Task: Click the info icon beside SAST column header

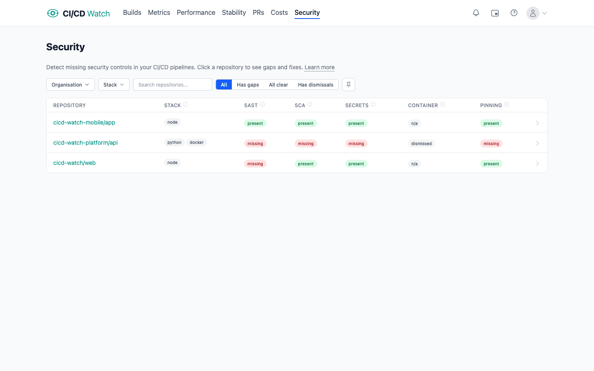Action: 263,104
